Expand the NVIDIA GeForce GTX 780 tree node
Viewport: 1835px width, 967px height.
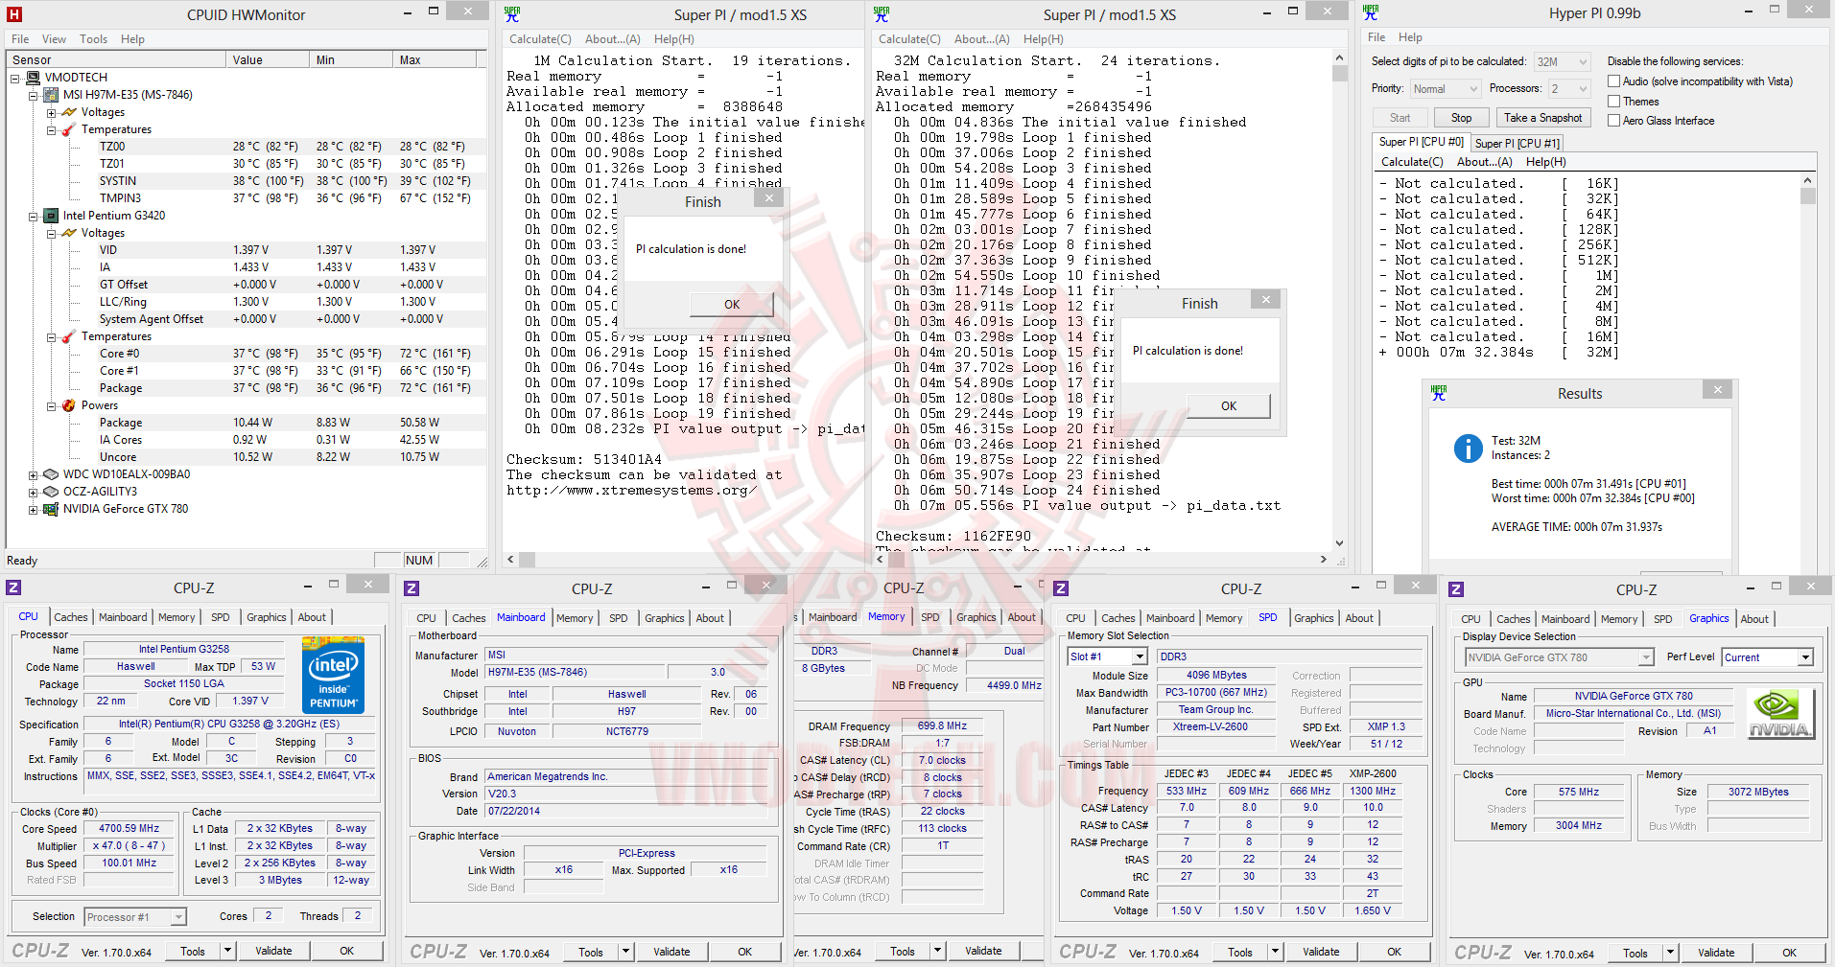(x=34, y=509)
